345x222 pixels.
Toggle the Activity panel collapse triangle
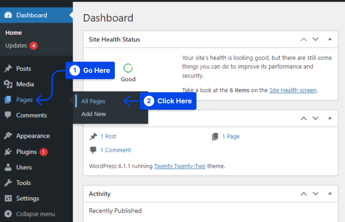click(x=330, y=194)
